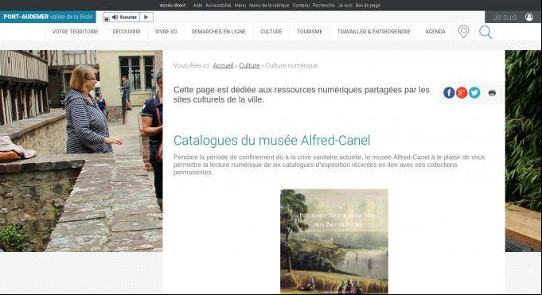Follow the Accueil breadcrumb link
The height and width of the screenshot is (295, 542).
point(224,65)
